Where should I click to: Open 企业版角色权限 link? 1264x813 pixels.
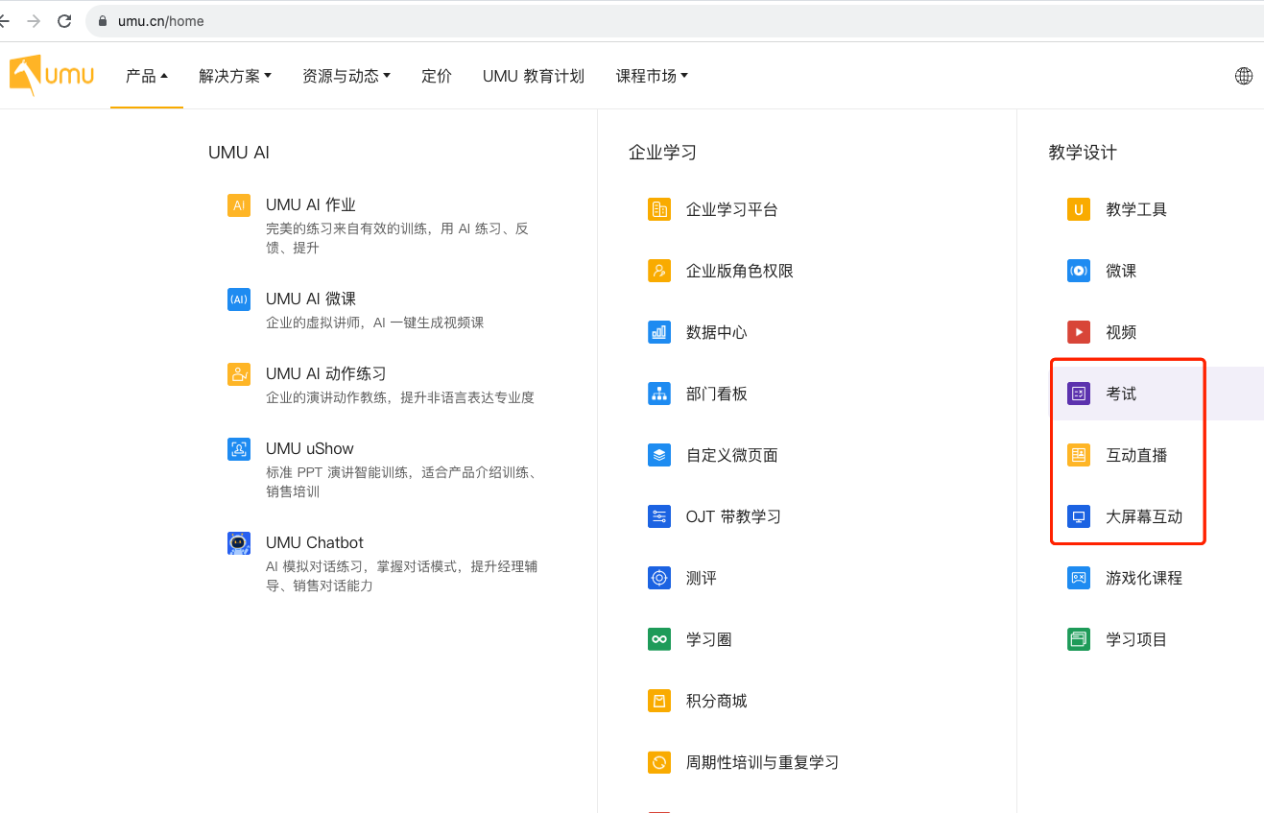click(740, 271)
